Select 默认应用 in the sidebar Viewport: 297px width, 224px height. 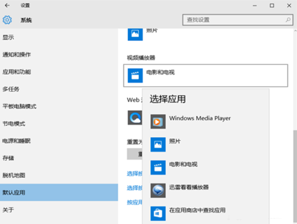tap(59, 193)
